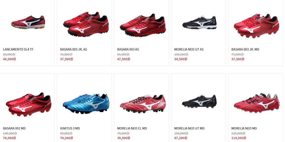The width and height of the screenshot is (285, 142).
Task: Open the blue IGNITUS 3 MD shoe image
Action: [x=86, y=104]
